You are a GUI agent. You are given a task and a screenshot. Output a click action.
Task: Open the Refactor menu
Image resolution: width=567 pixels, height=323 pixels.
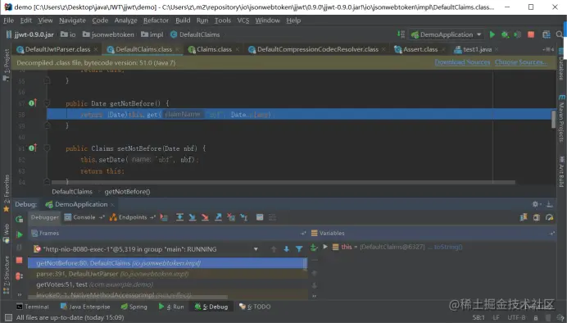pyautogui.click(x=156, y=20)
